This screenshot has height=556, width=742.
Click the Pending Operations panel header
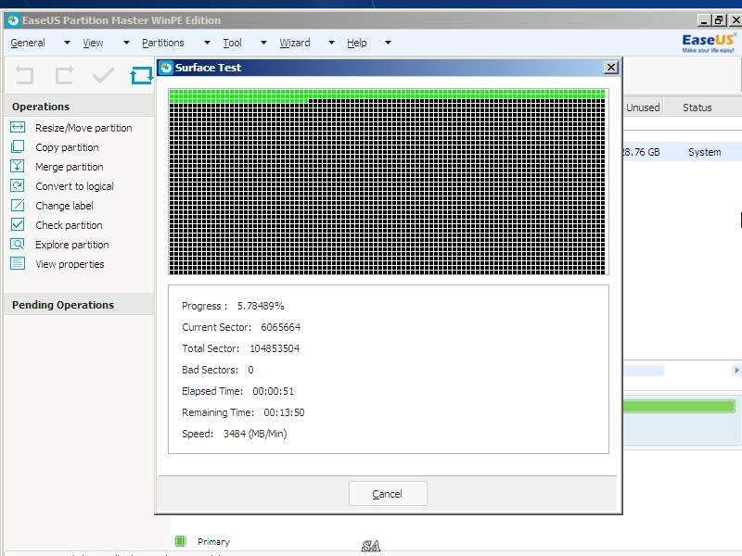pyautogui.click(x=79, y=305)
